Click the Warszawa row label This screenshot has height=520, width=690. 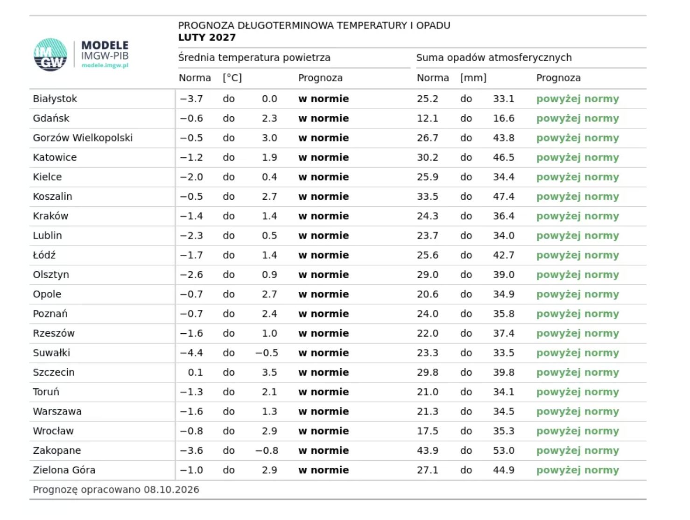click(57, 412)
